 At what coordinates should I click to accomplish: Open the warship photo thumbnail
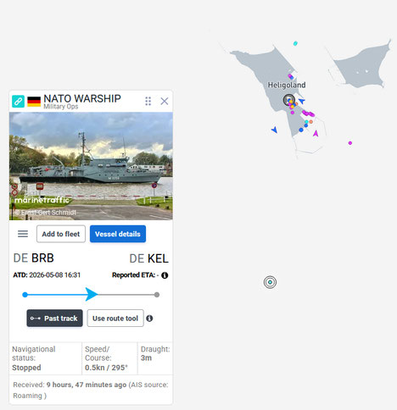click(x=91, y=166)
